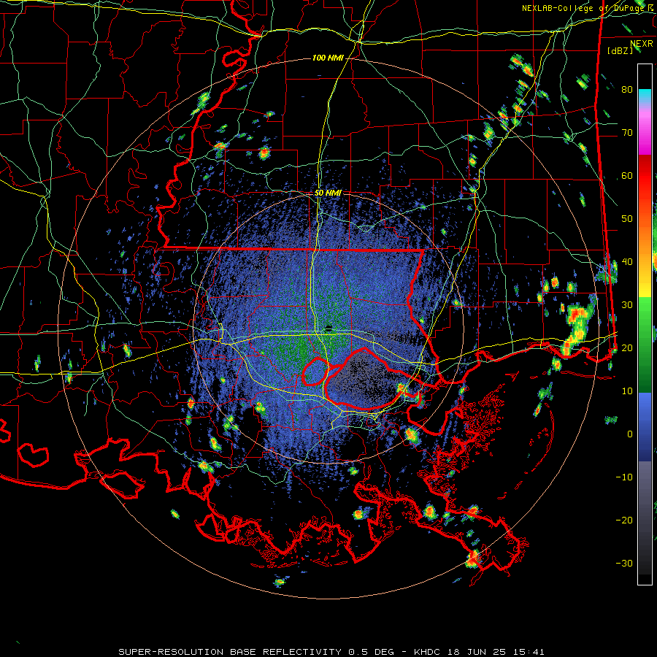Viewport: 657px width, 657px height.
Task: Click the cyan top segment of the color bar
Action: [x=645, y=96]
